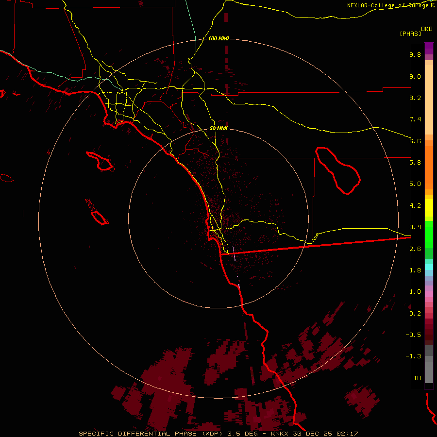437x437 pixels.
Task: Click the SPECIFIC DIFFERENTIAL PHASE (KDP) caption
Action: point(151,434)
